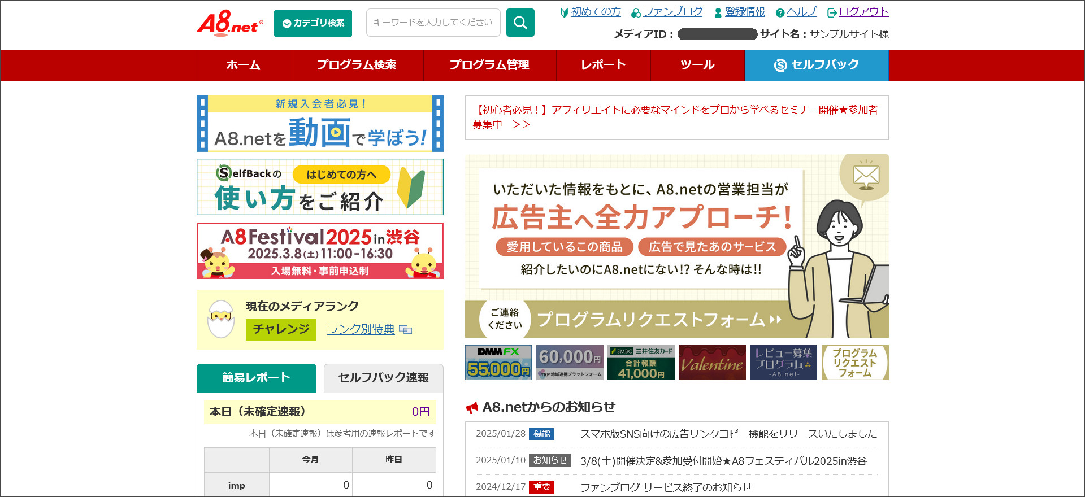Select the 簡易レポート tab

pos(257,378)
